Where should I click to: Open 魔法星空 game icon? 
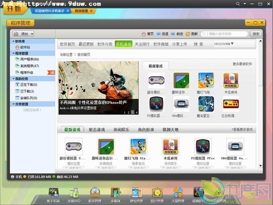206,104
